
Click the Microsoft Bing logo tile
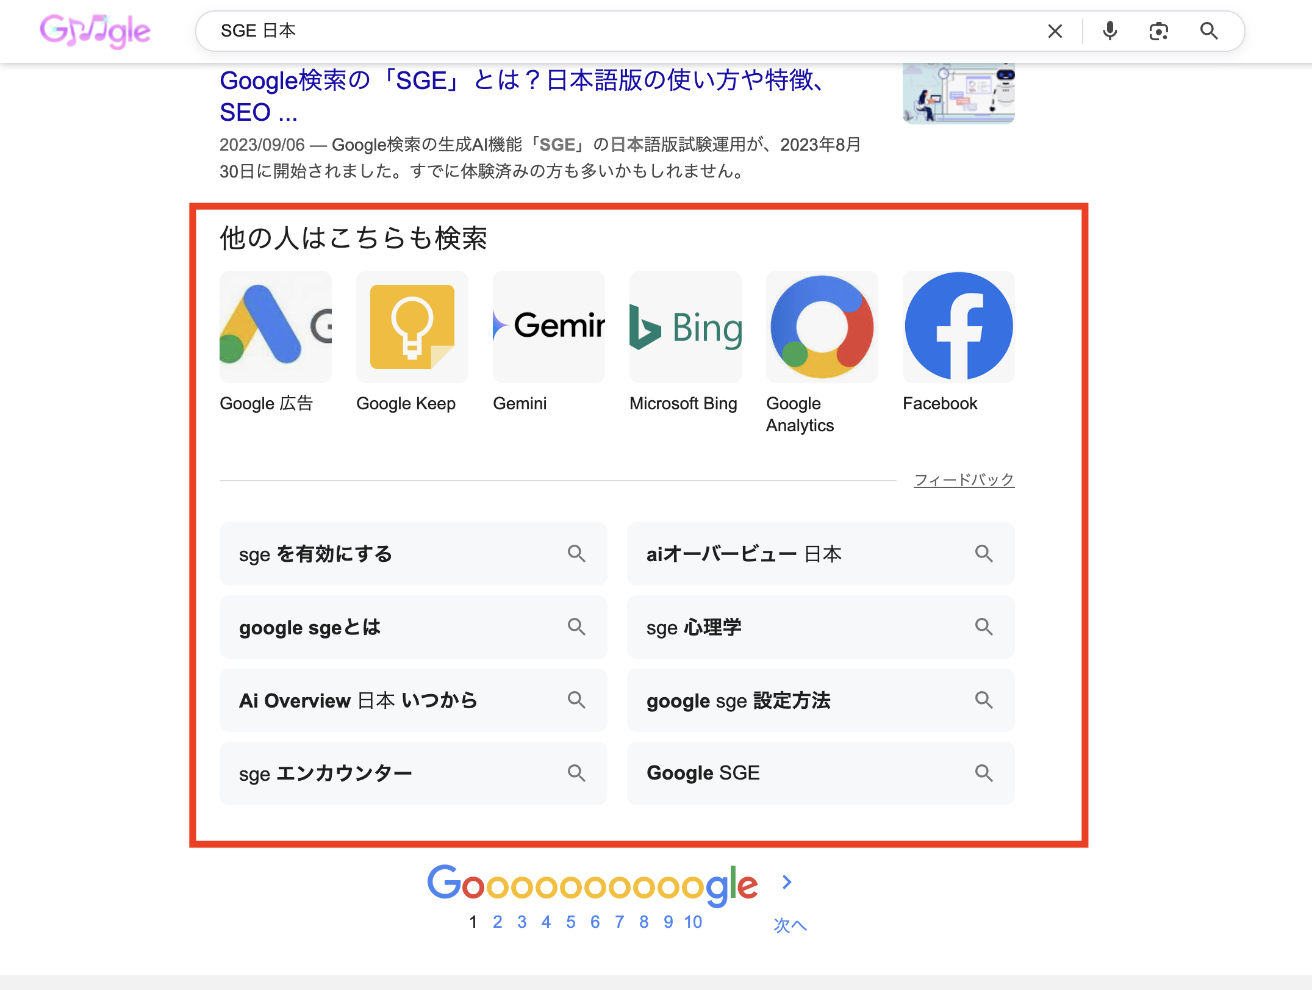pyautogui.click(x=685, y=327)
